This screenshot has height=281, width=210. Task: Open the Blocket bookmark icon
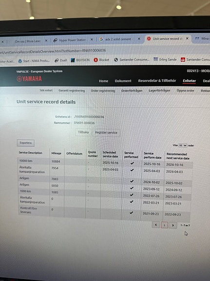[95, 60]
